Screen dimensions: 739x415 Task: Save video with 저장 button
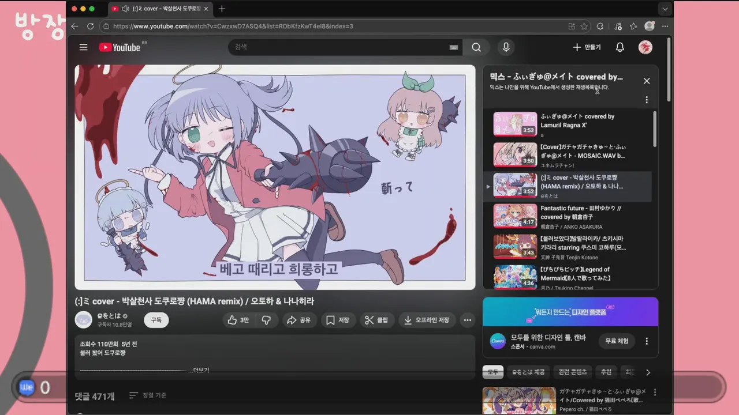pos(338,320)
